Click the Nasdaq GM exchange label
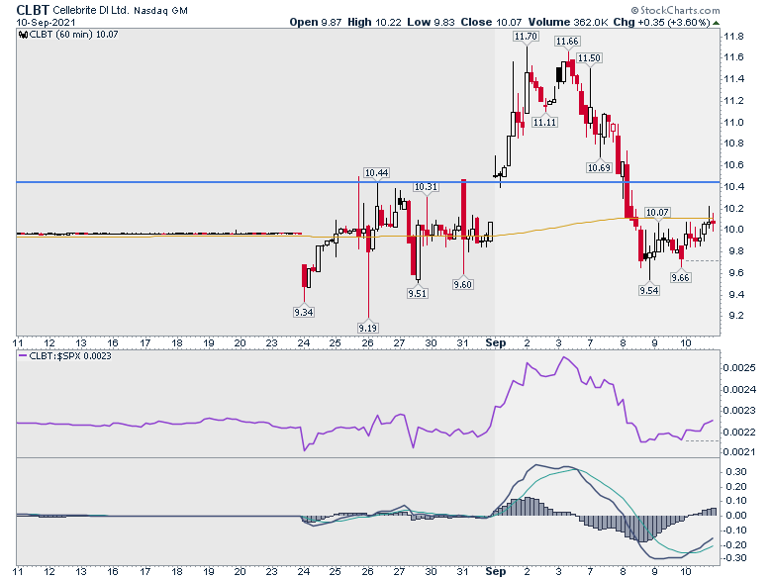 pos(160,10)
